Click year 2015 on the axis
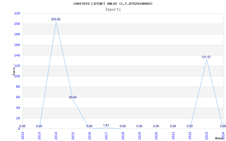The width and height of the screenshot is (226, 141). pyautogui.click(x=73, y=136)
